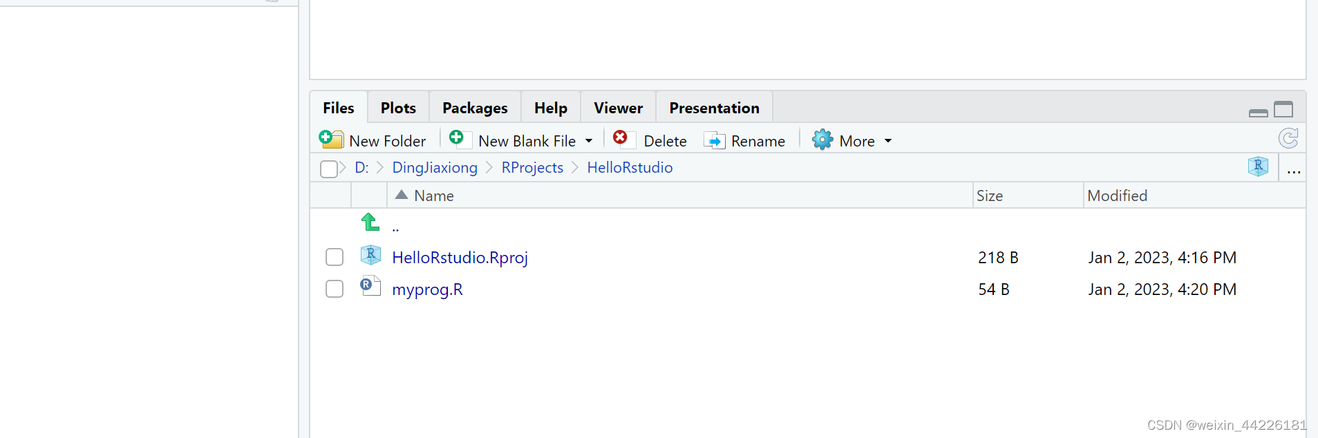Screen dimensions: 1318x438
Task: Refresh the file listing
Action: click(1288, 139)
